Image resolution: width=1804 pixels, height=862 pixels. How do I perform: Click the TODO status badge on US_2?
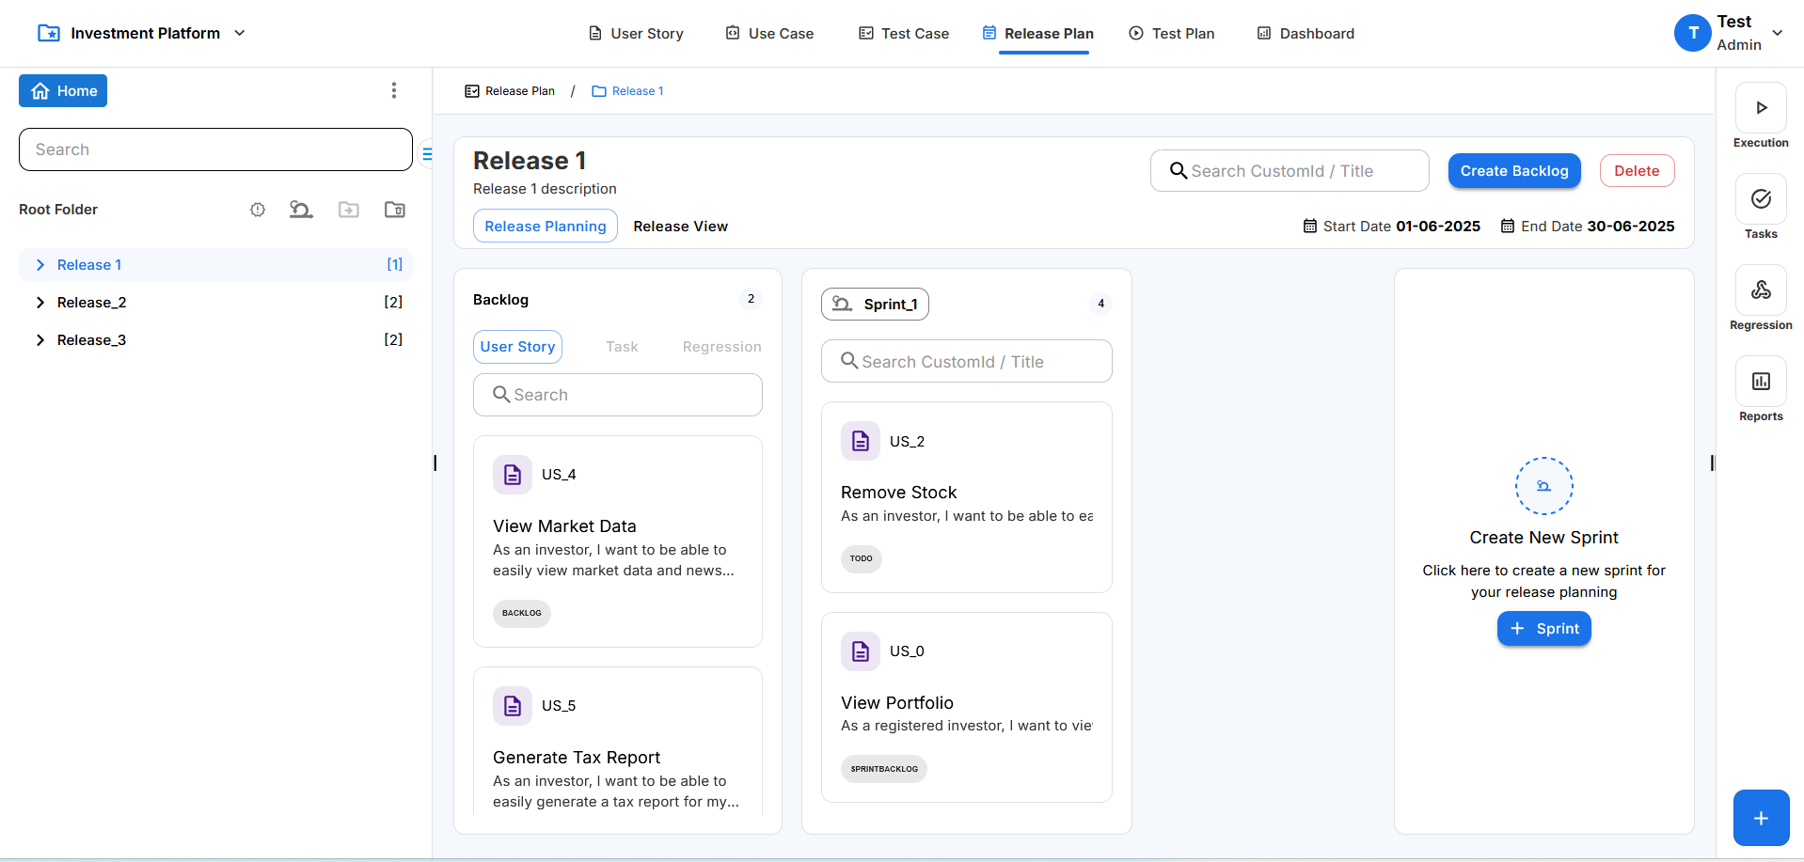(x=861, y=558)
